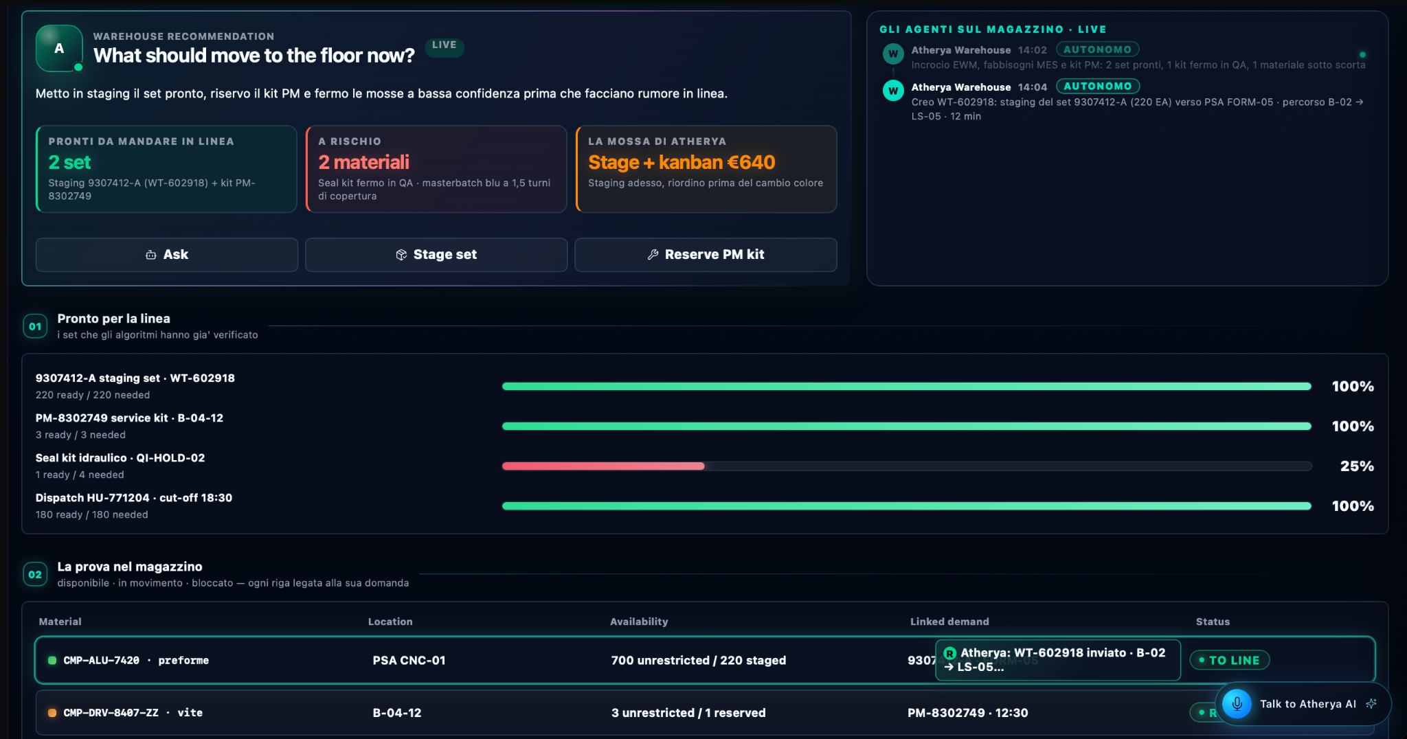Image resolution: width=1407 pixels, height=739 pixels.
Task: Click the Atherya "A" avatar icon
Action: pos(59,48)
